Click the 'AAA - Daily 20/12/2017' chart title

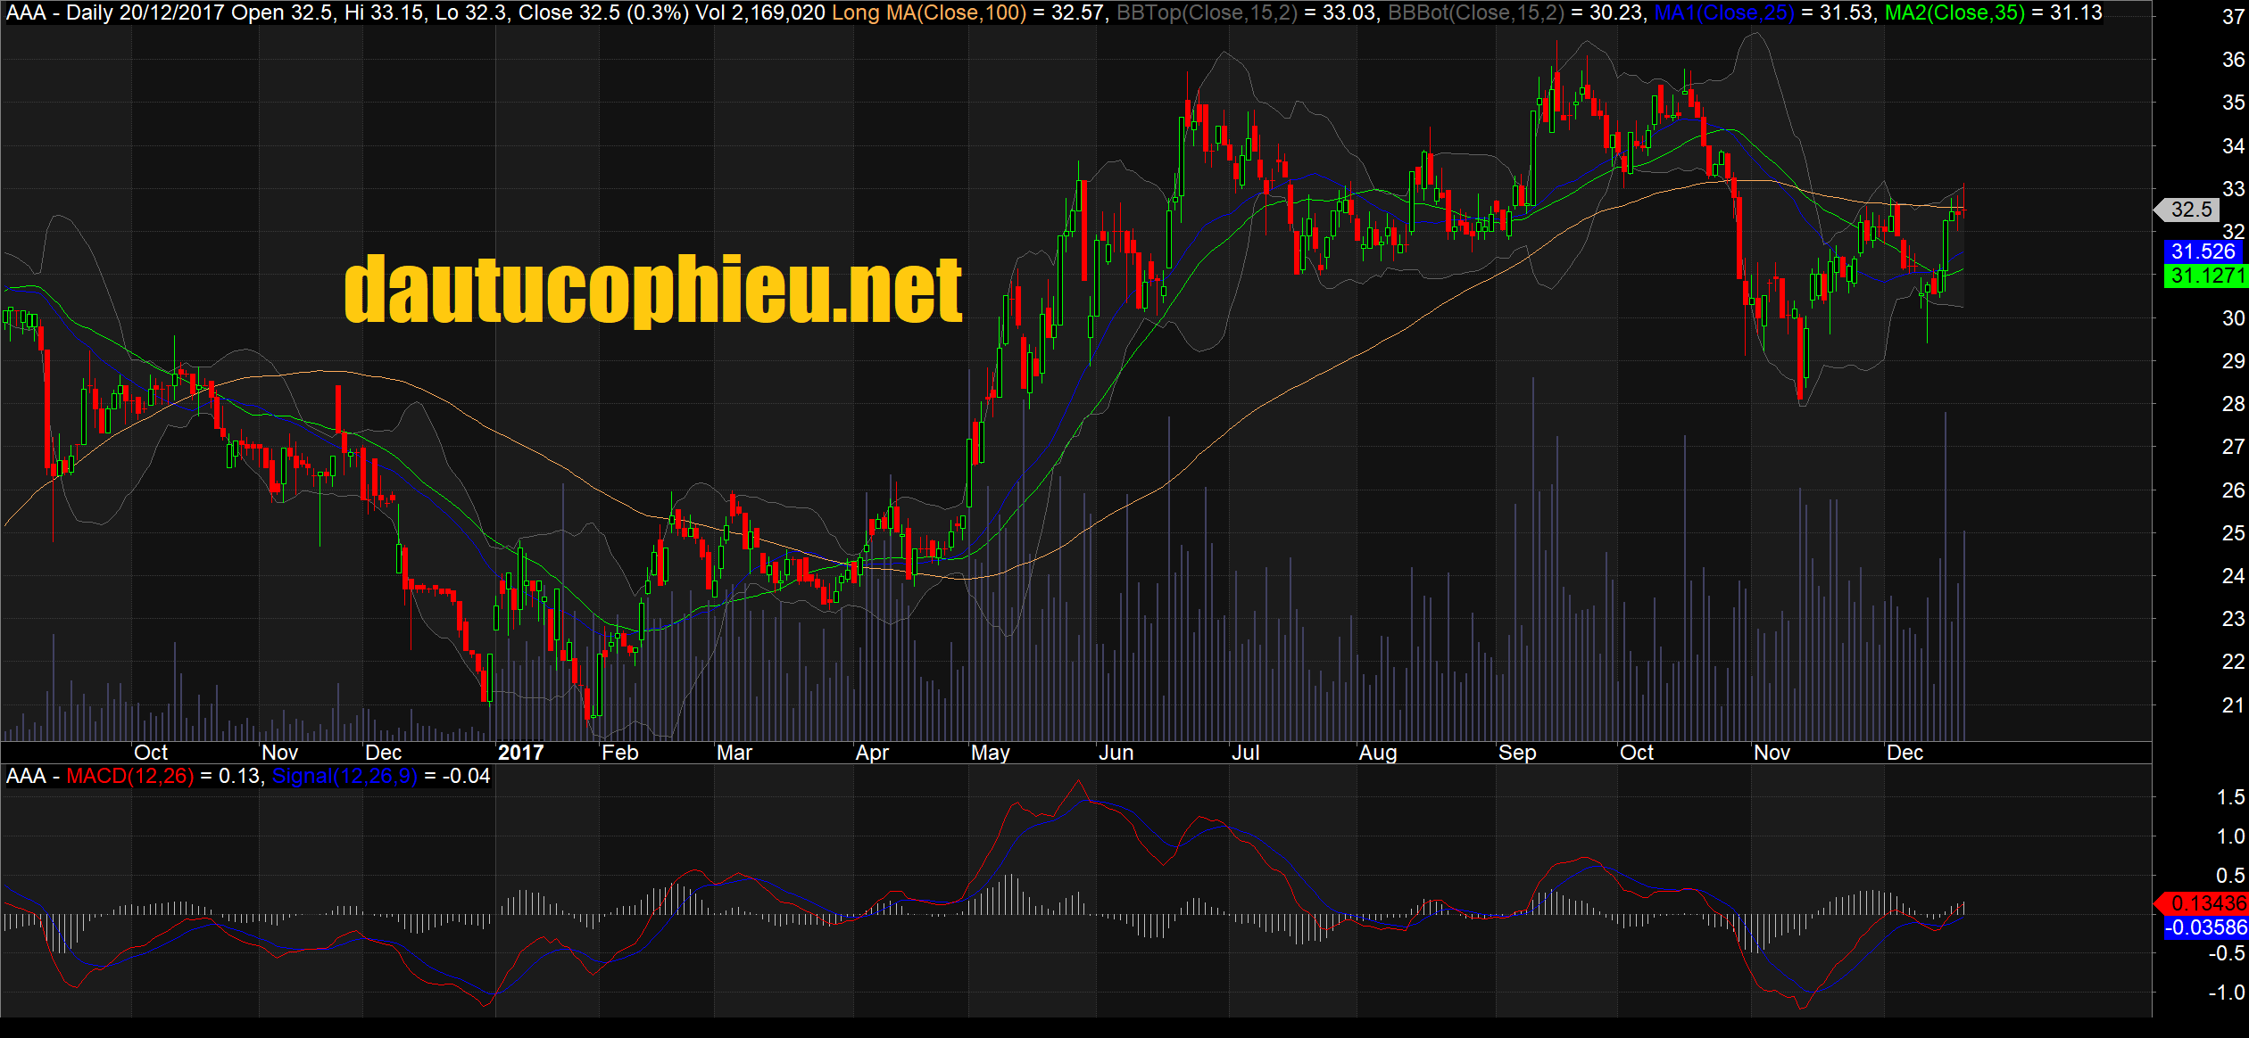[x=115, y=12]
